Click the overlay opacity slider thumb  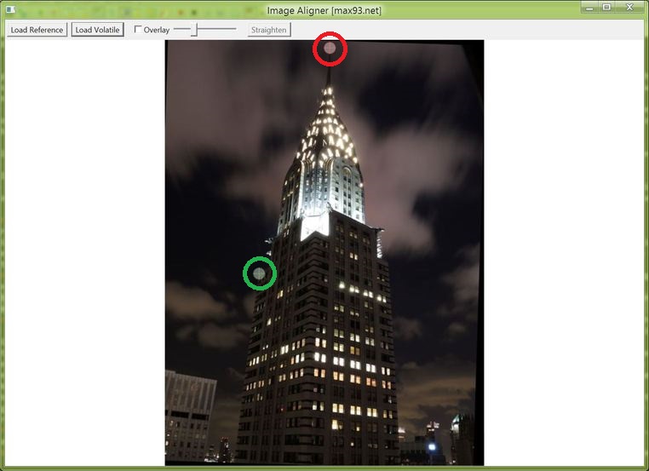(194, 30)
